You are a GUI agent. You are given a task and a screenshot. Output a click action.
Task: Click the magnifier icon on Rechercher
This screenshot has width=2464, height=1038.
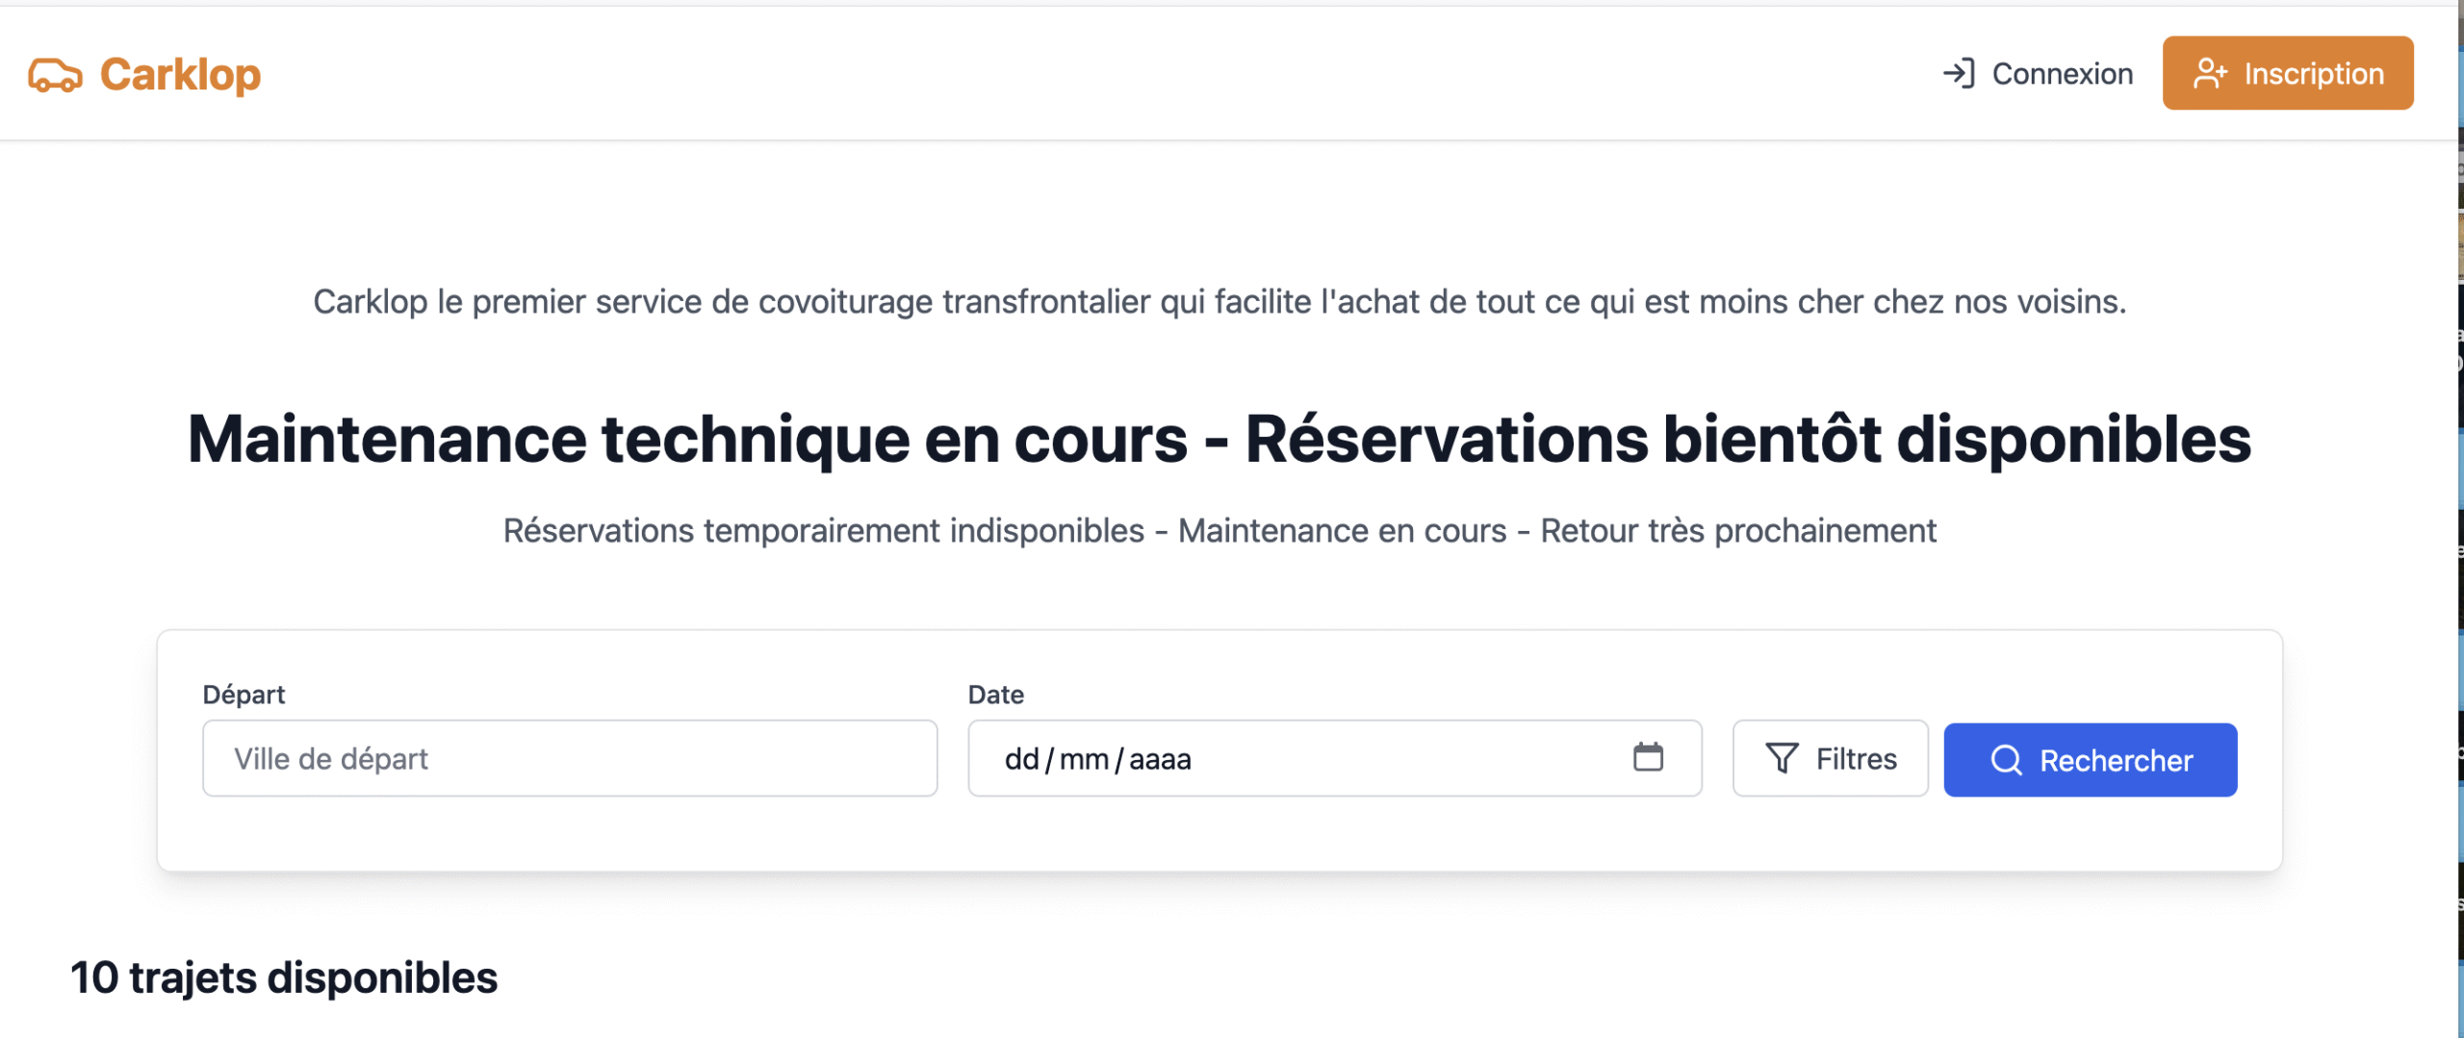[2006, 760]
